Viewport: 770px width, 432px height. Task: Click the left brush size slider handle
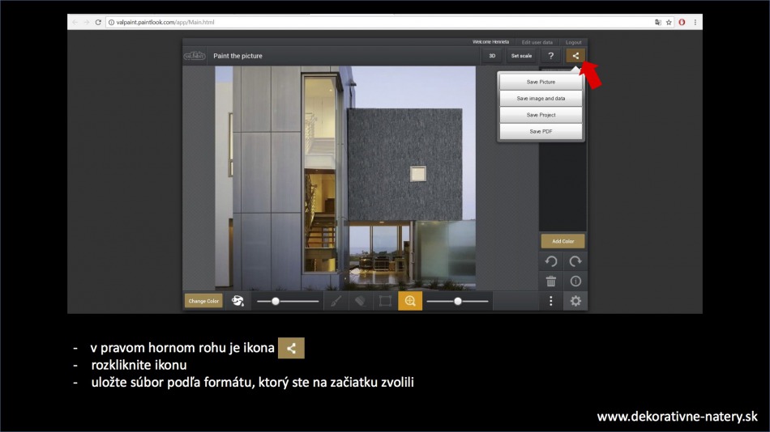point(276,301)
